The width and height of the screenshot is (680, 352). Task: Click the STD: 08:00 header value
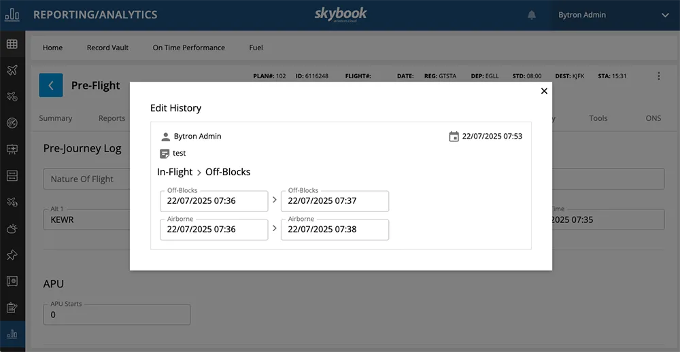point(527,76)
